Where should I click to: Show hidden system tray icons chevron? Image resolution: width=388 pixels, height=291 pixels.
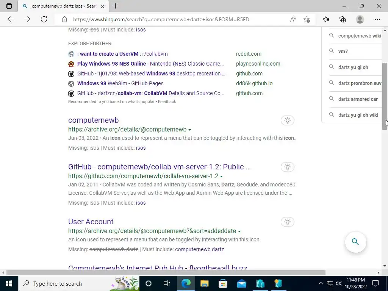tap(321, 283)
